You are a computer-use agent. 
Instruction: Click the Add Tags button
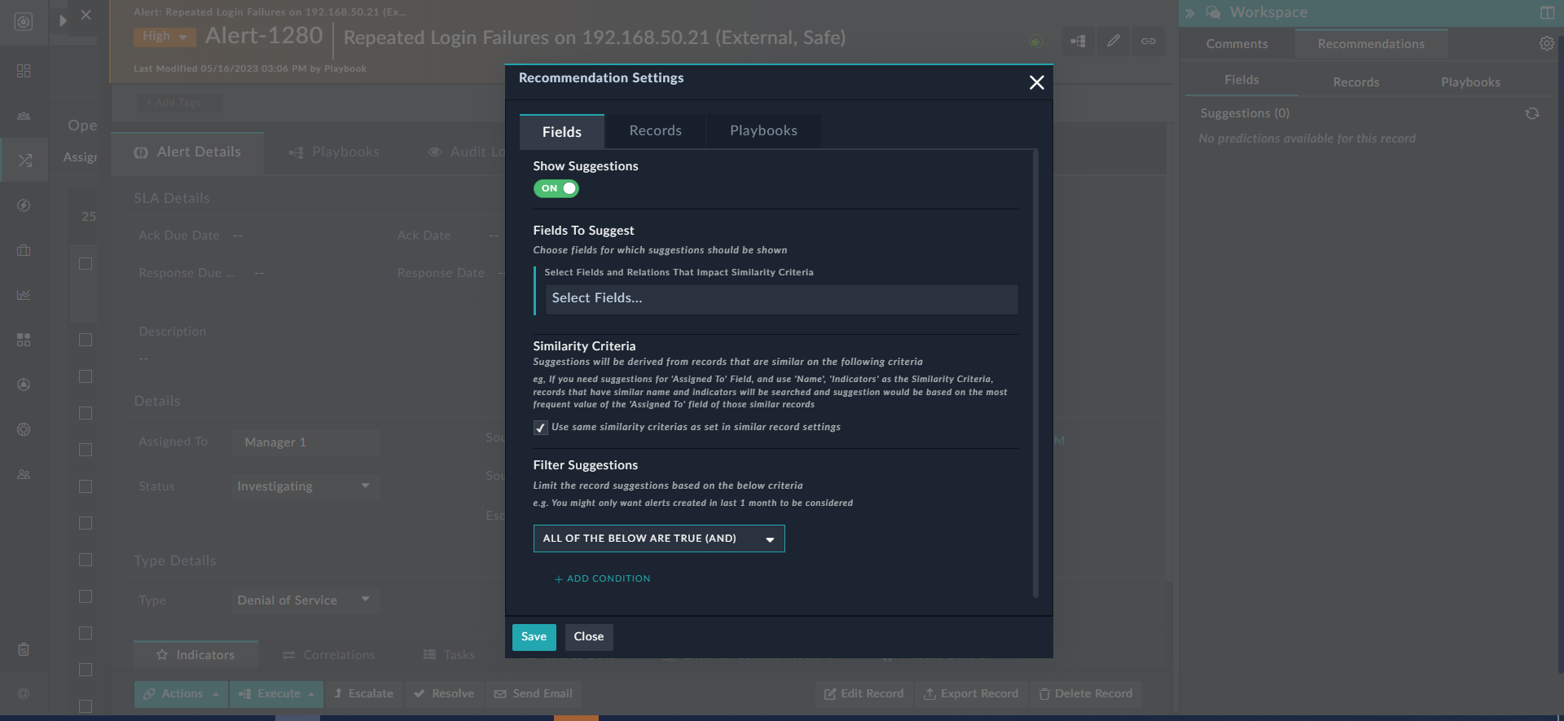click(178, 103)
